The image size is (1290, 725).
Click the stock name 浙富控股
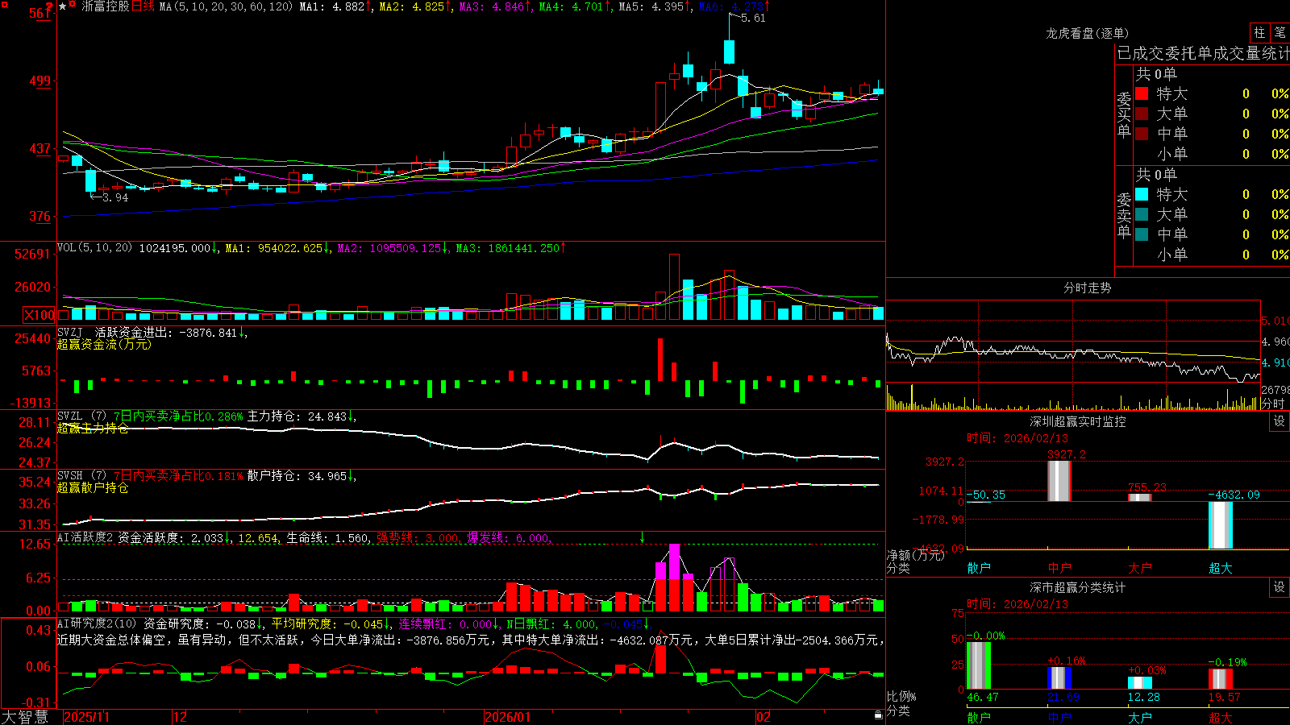tap(105, 6)
